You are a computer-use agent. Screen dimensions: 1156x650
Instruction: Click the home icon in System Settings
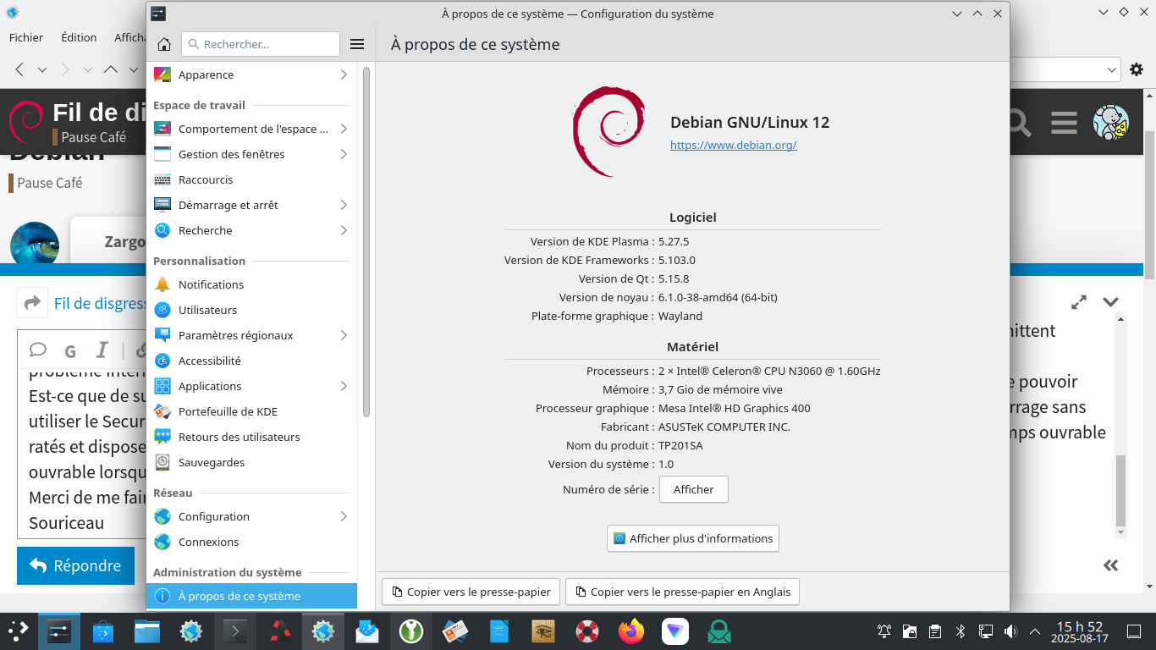tap(164, 44)
